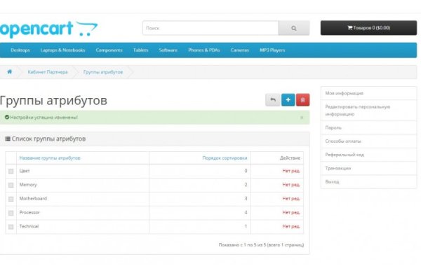Open the Components menu
The image size is (421, 280).
click(109, 50)
